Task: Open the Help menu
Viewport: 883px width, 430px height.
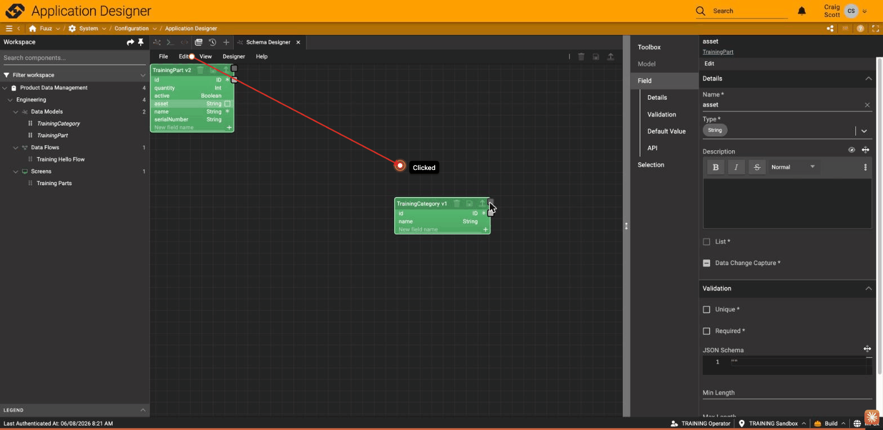Action: [262, 56]
